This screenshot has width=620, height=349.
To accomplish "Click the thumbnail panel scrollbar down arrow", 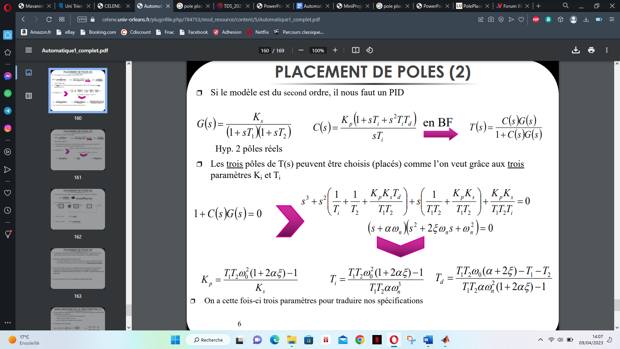I will pos(129,327).
